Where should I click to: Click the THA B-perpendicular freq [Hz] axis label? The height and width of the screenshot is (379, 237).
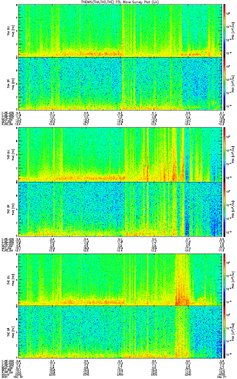pos(13,31)
